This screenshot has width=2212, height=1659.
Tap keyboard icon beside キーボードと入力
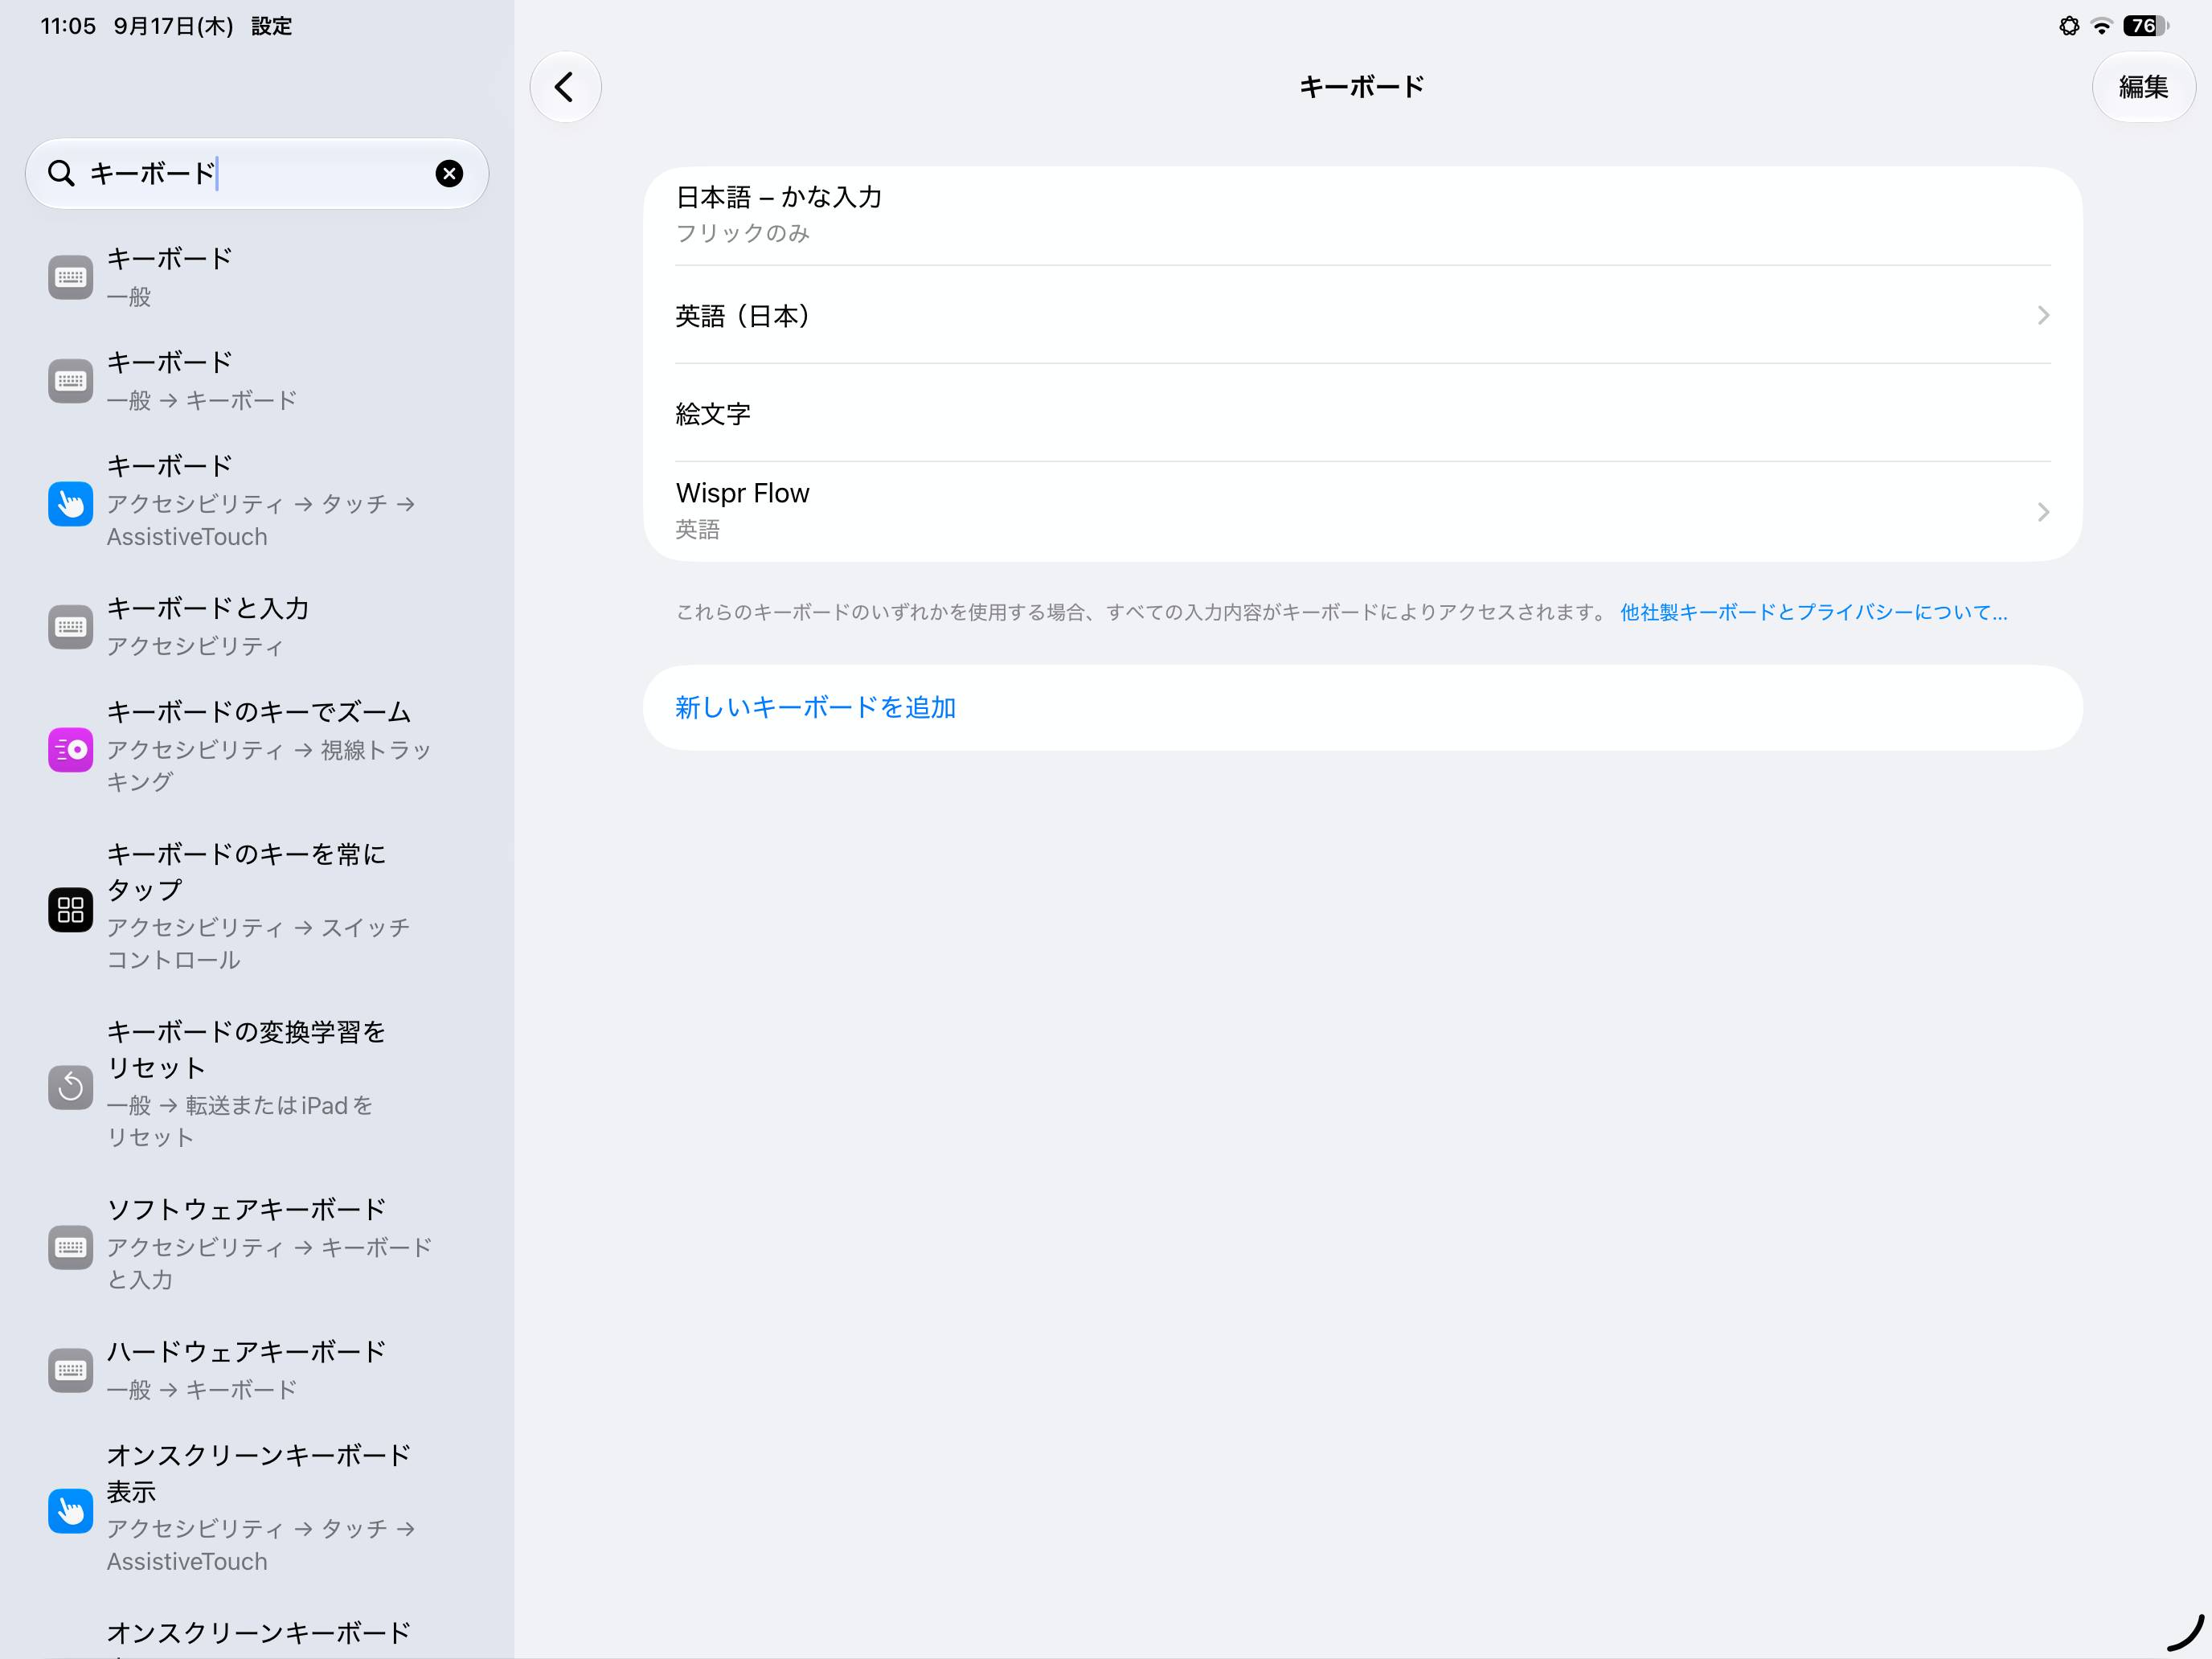[70, 627]
